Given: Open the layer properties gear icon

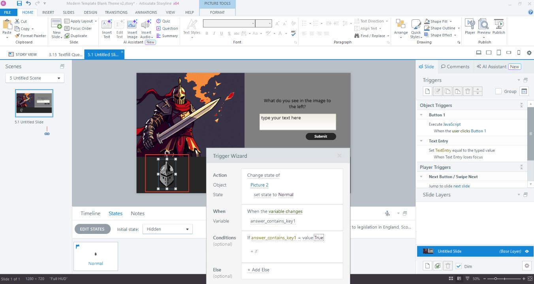Looking at the screenshot, I should tap(526, 266).
